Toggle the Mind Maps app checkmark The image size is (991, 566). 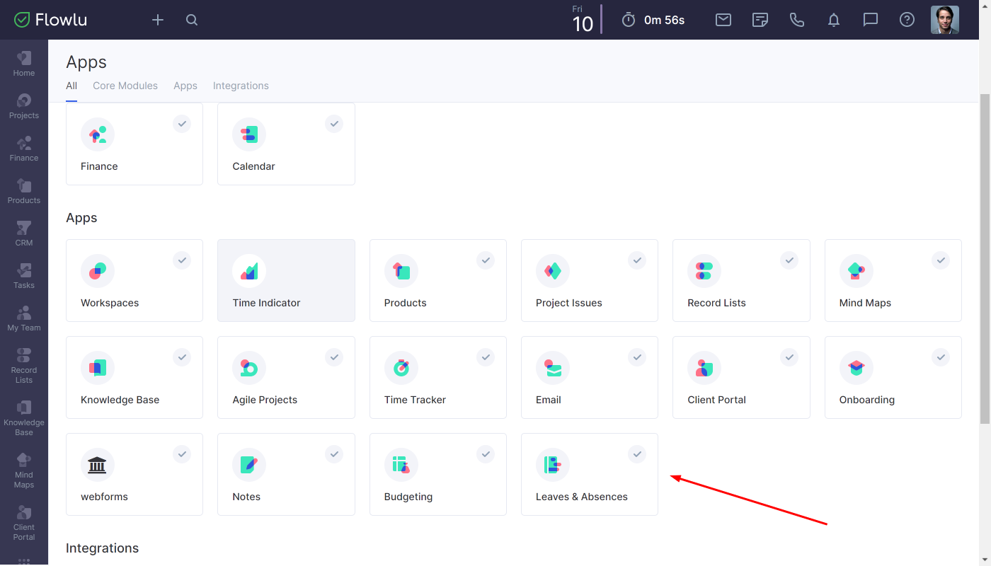coord(941,260)
